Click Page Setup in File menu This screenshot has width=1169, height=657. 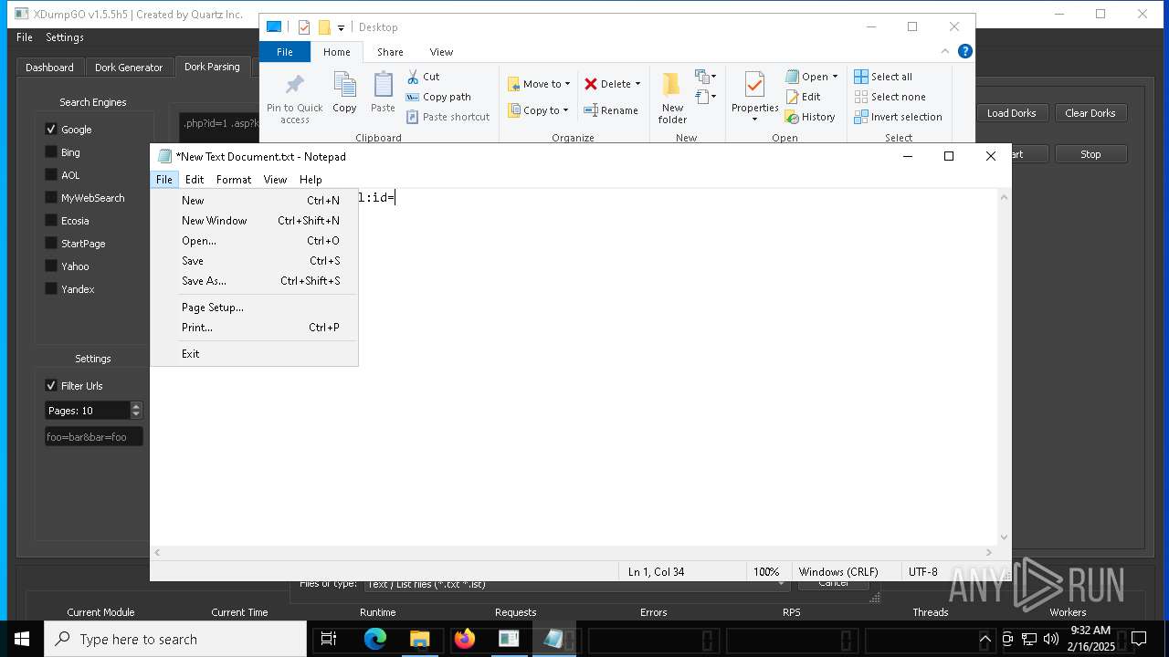click(x=254, y=308)
